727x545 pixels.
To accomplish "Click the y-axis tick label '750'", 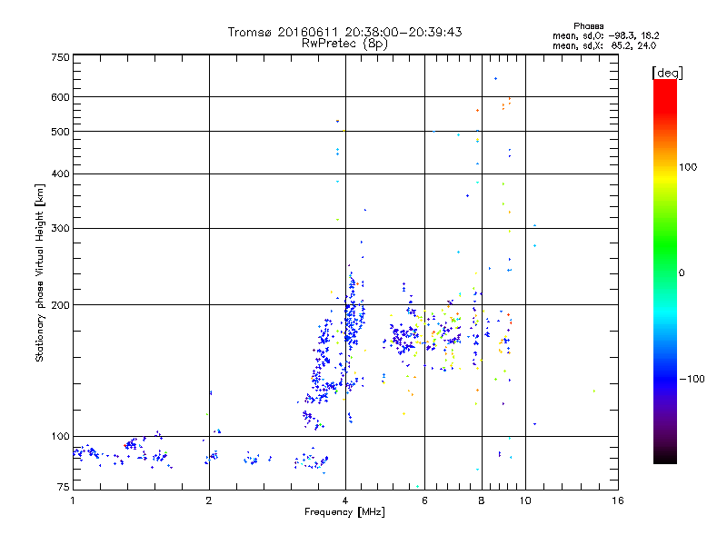I will [60, 57].
